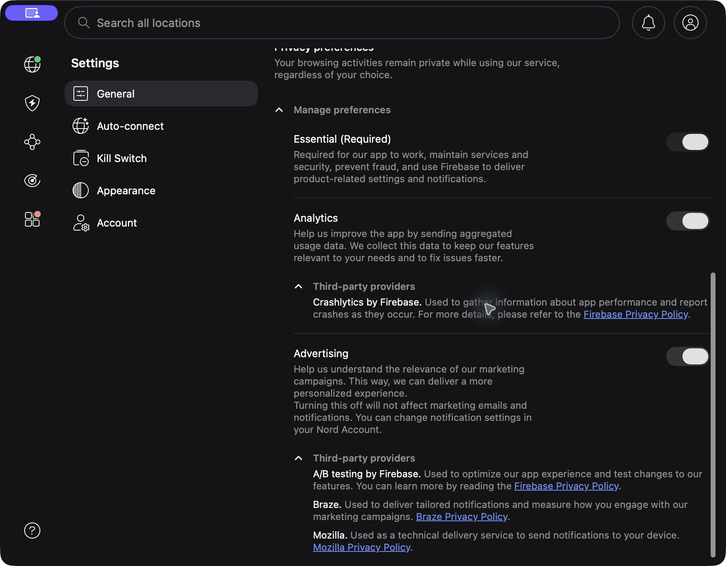Go to Auto-connect settings
This screenshot has height=566, width=726.
161,126
